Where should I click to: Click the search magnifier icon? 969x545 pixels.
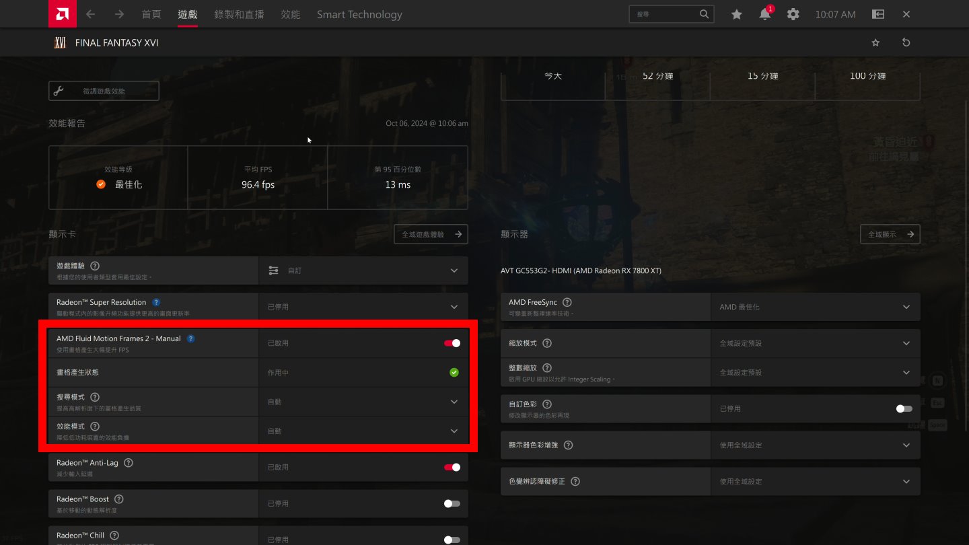[x=704, y=14]
